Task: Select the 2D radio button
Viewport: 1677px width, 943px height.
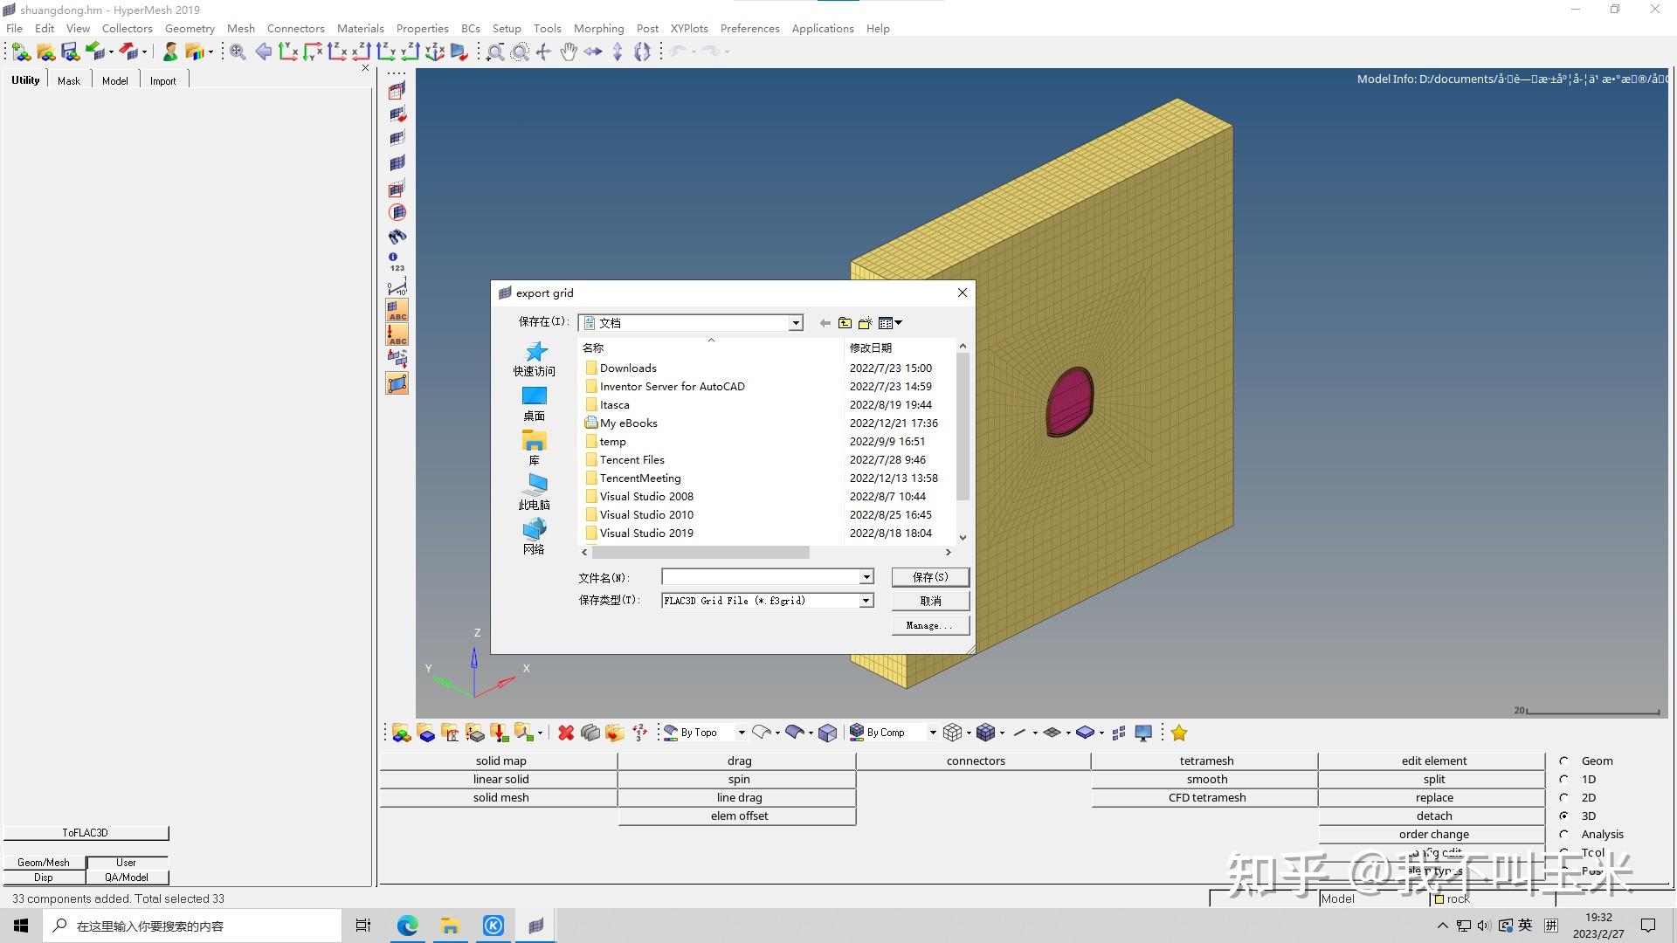Action: click(1563, 797)
